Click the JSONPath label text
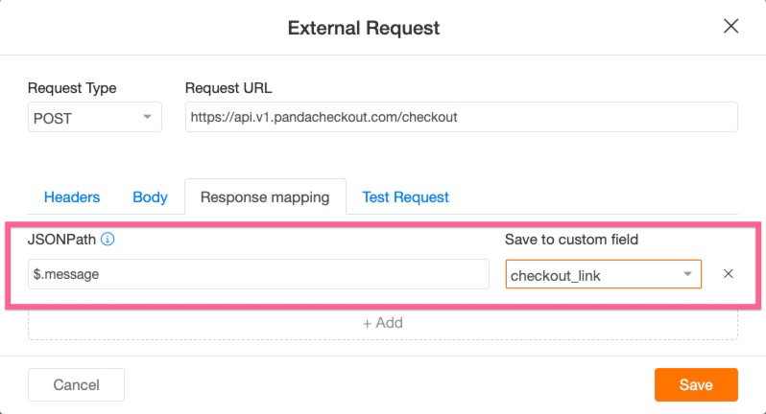The width and height of the screenshot is (766, 414). coord(61,240)
